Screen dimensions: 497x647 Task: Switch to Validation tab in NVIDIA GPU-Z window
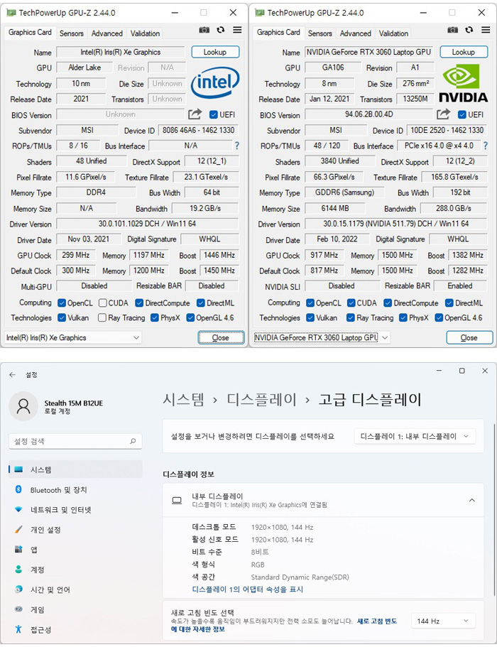(393, 33)
